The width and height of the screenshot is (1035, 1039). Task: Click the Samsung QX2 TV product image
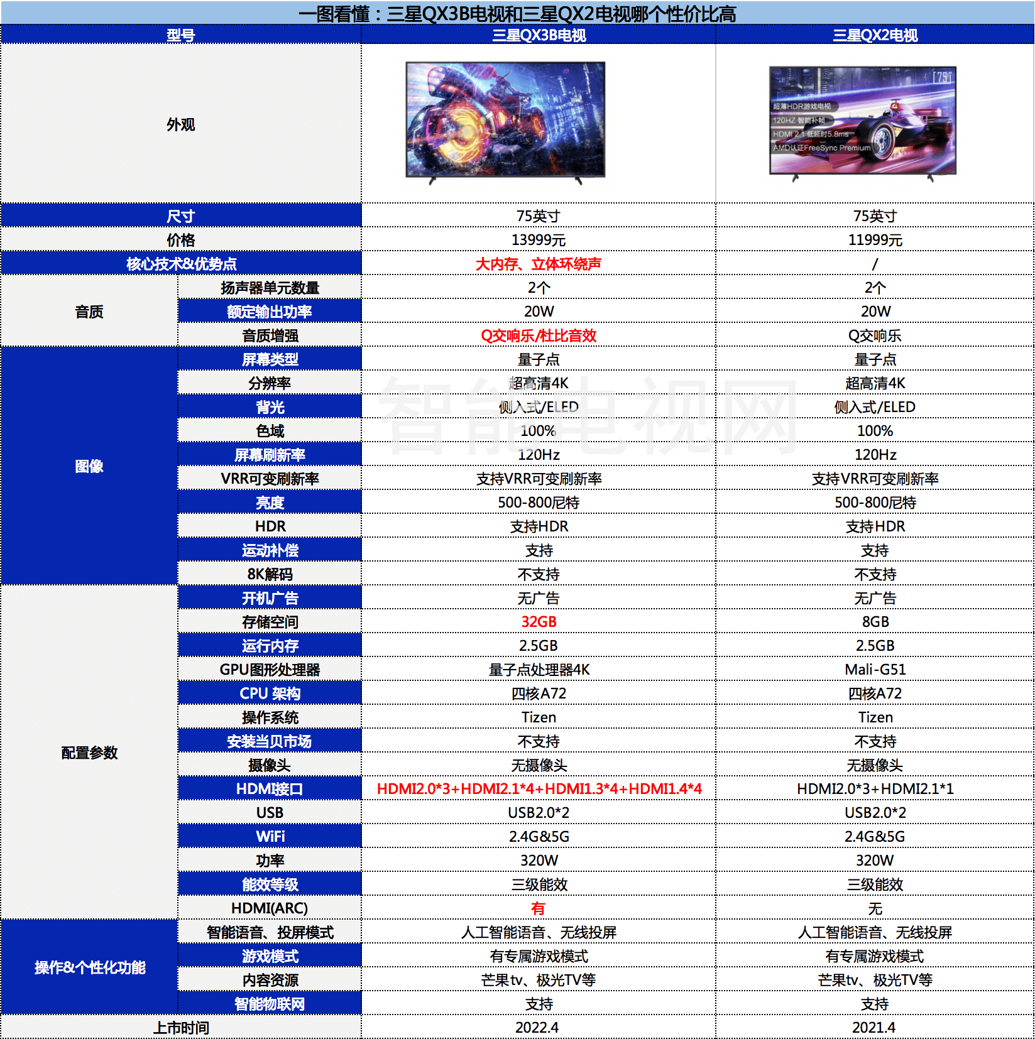click(863, 123)
